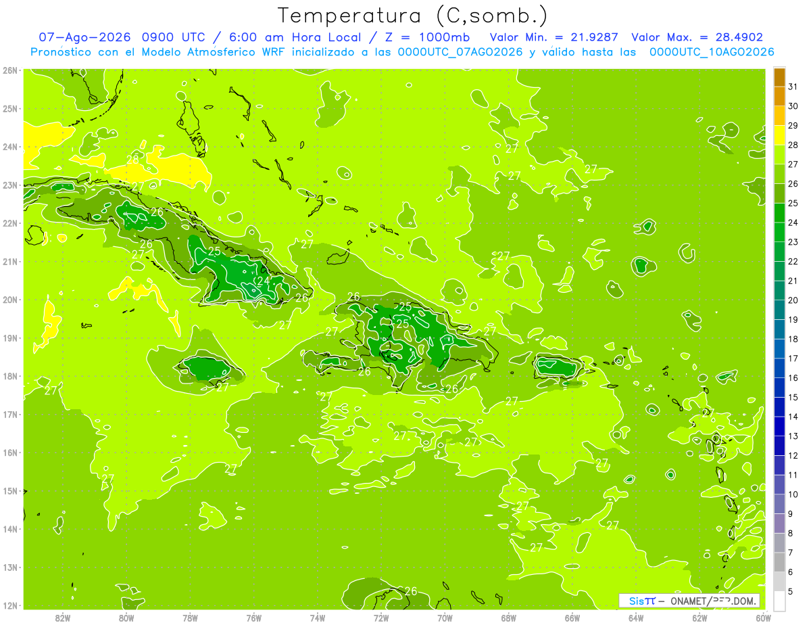The height and width of the screenshot is (627, 811).
Task: Select the "66W" longitude axis label
Action: (572, 618)
